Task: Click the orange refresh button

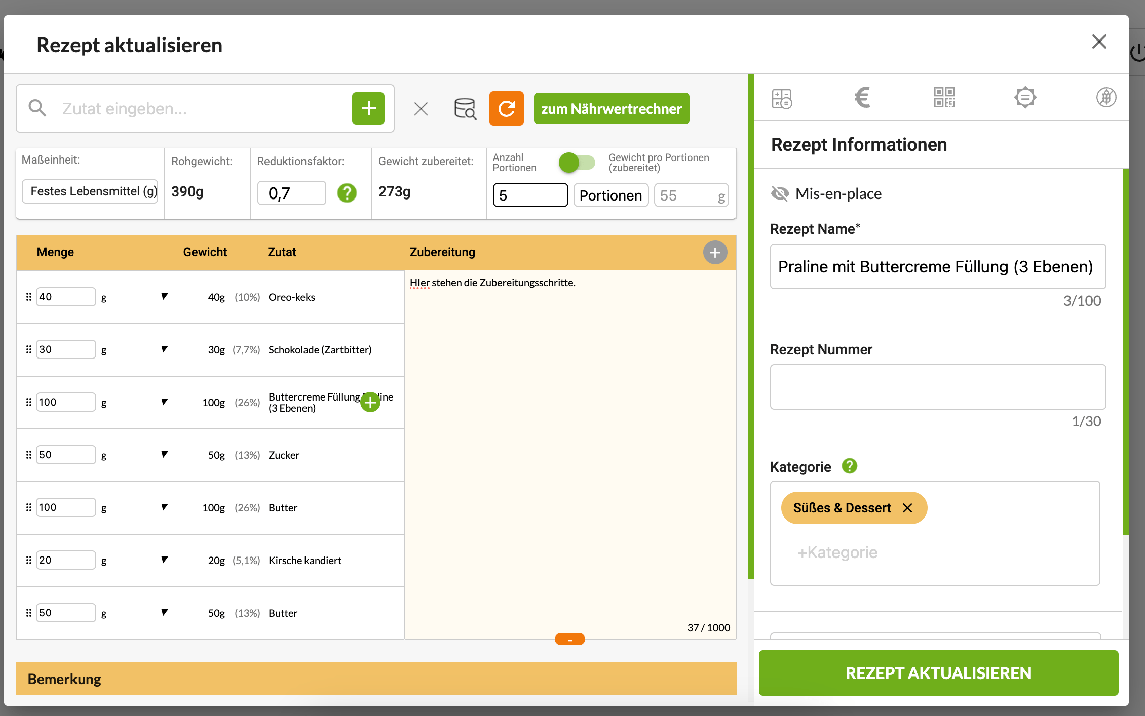Action: [507, 108]
